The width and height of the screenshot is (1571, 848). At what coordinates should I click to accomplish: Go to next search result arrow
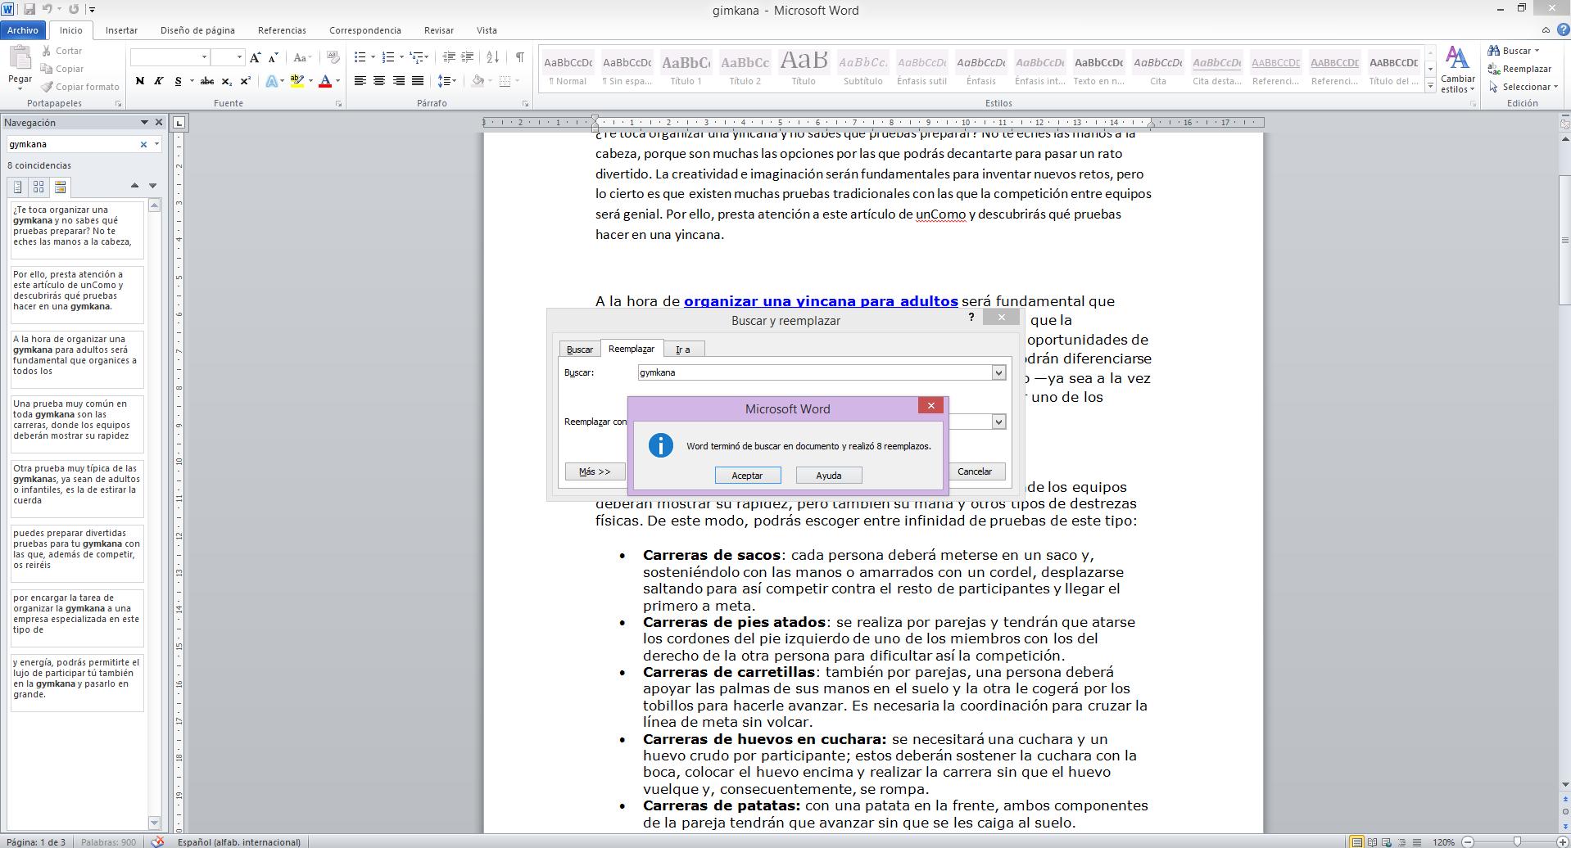tap(152, 186)
